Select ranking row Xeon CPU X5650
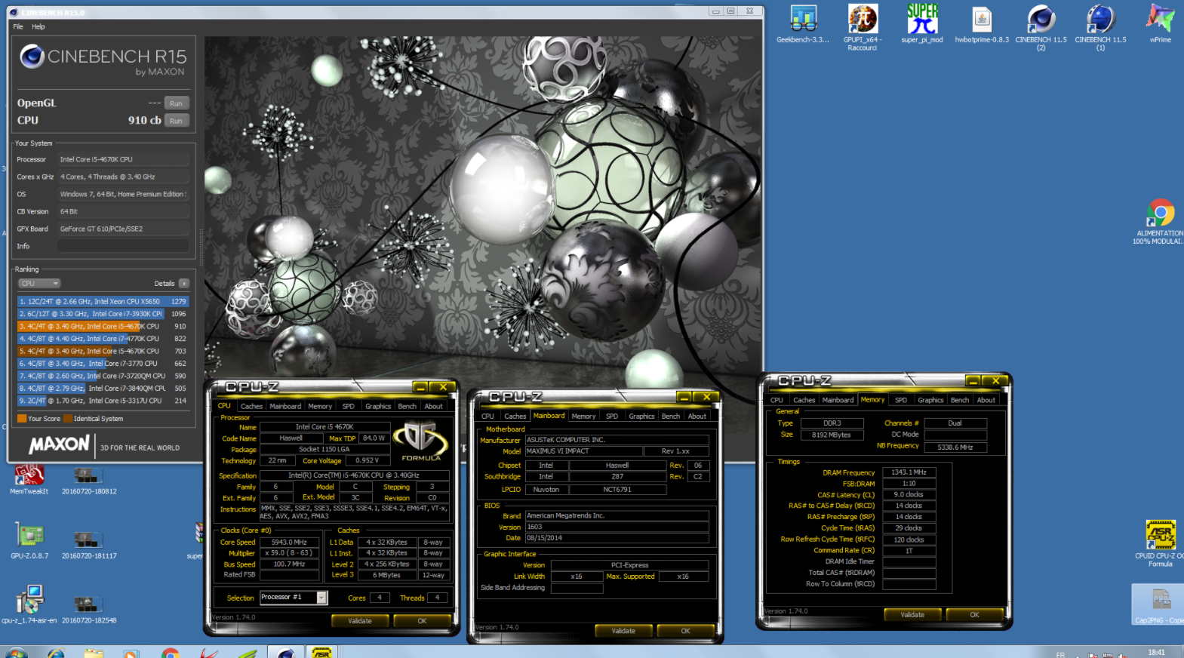1184x658 pixels. point(103,301)
